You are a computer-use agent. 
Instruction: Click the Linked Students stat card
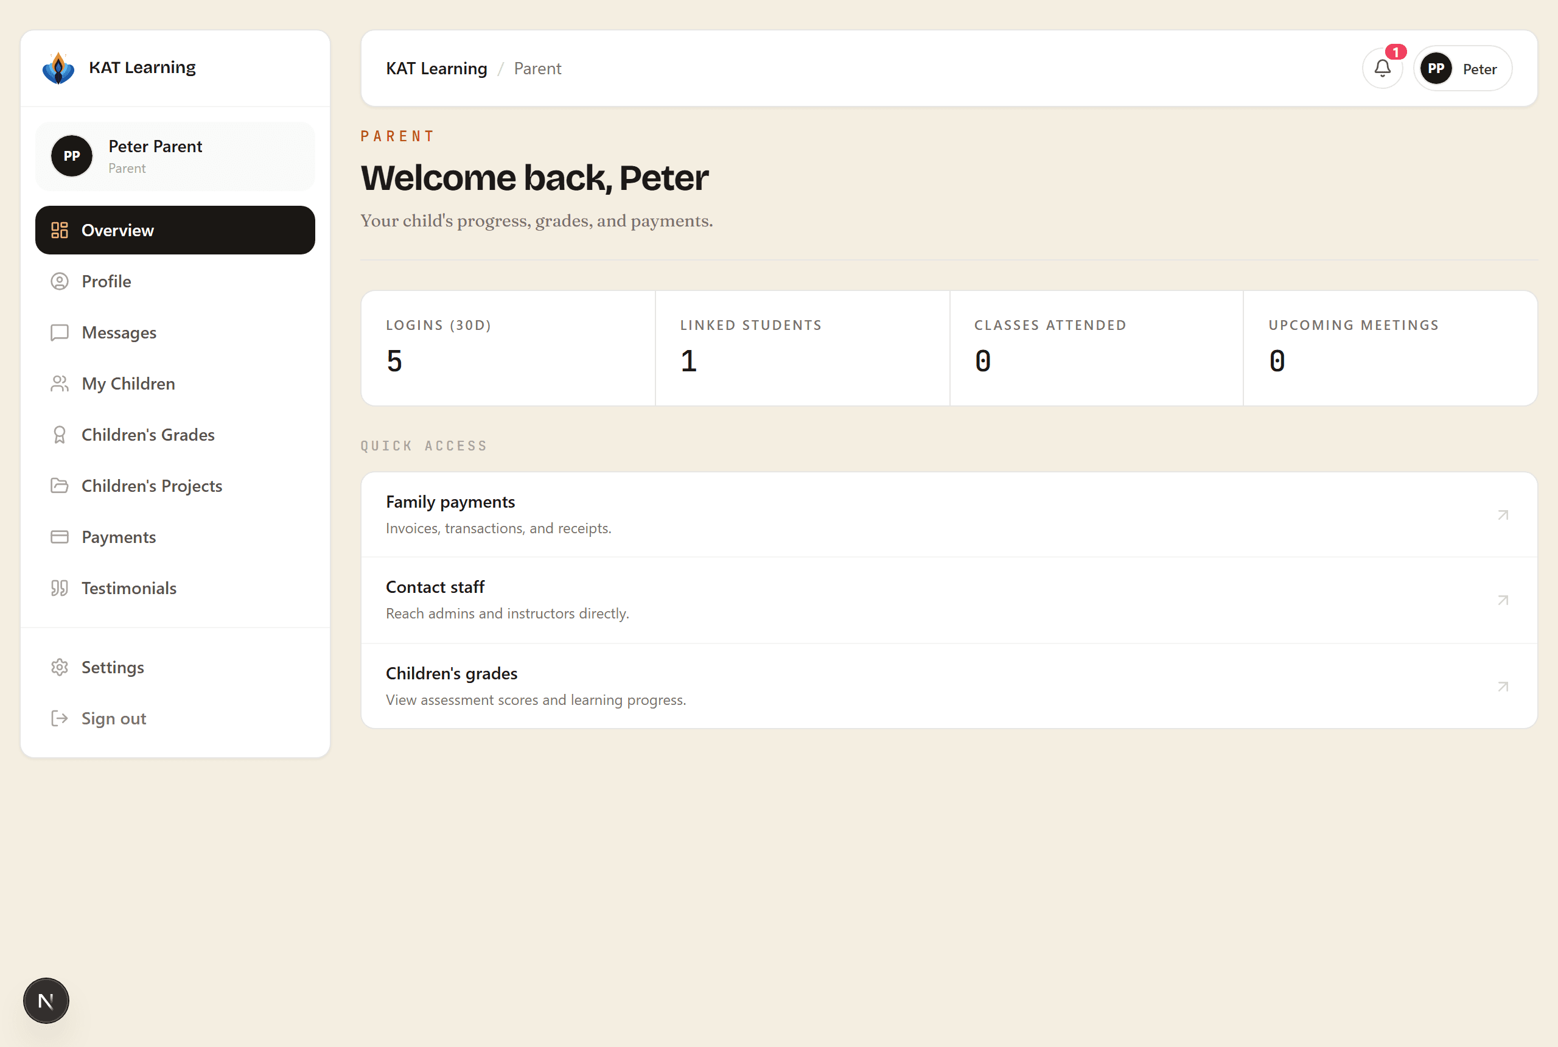pyautogui.click(x=802, y=348)
